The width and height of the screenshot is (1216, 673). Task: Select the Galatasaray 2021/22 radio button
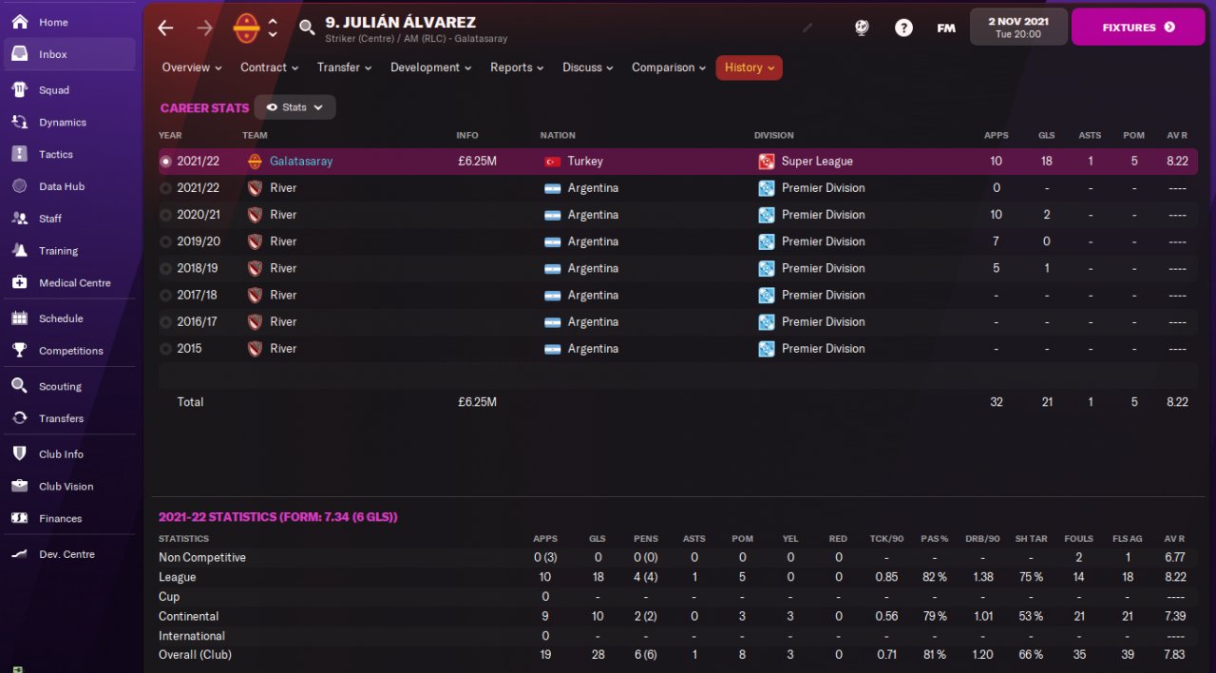[166, 162]
